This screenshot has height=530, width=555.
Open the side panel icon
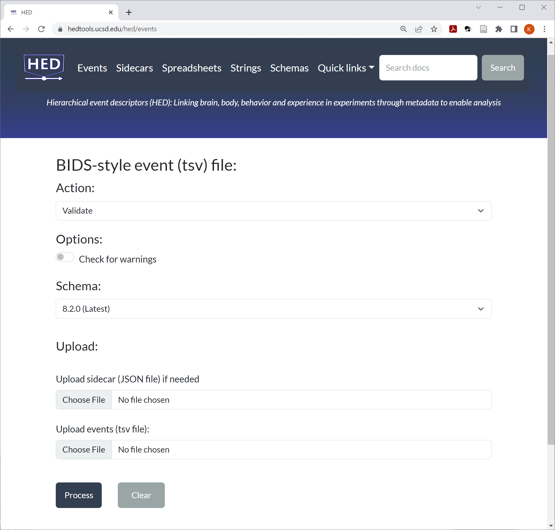pos(514,29)
